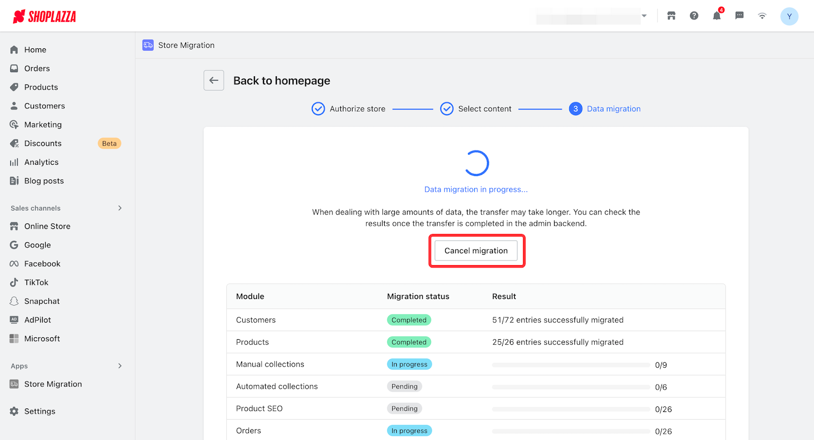Open the help question mark icon

[694, 16]
